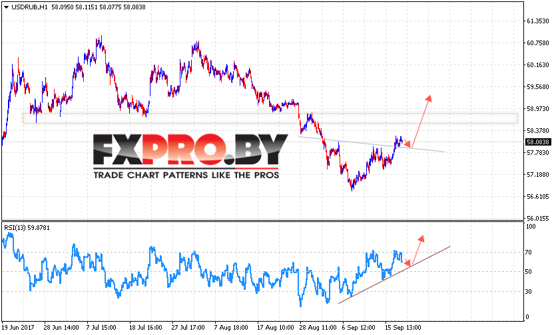The image size is (552, 335).
Task: Select time axis label 28 Aug 11:00
Action: (318, 328)
